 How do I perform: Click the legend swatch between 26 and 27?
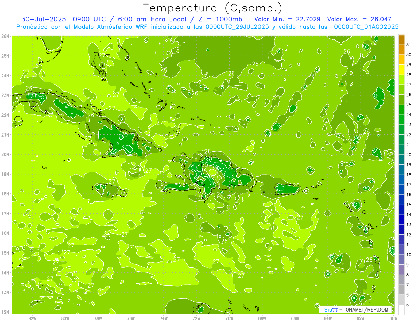click(402, 90)
